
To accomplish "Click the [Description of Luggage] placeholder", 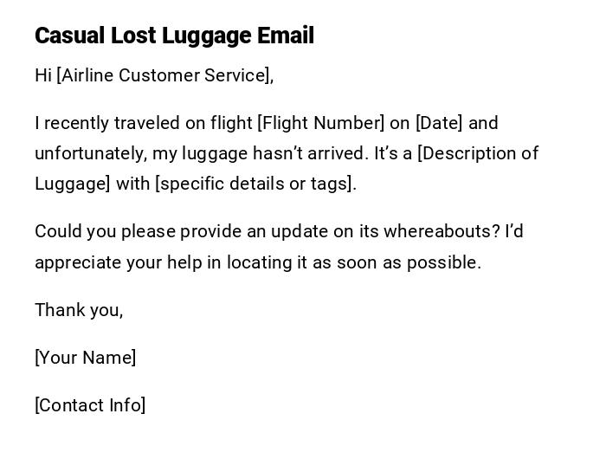I will (477, 153).
